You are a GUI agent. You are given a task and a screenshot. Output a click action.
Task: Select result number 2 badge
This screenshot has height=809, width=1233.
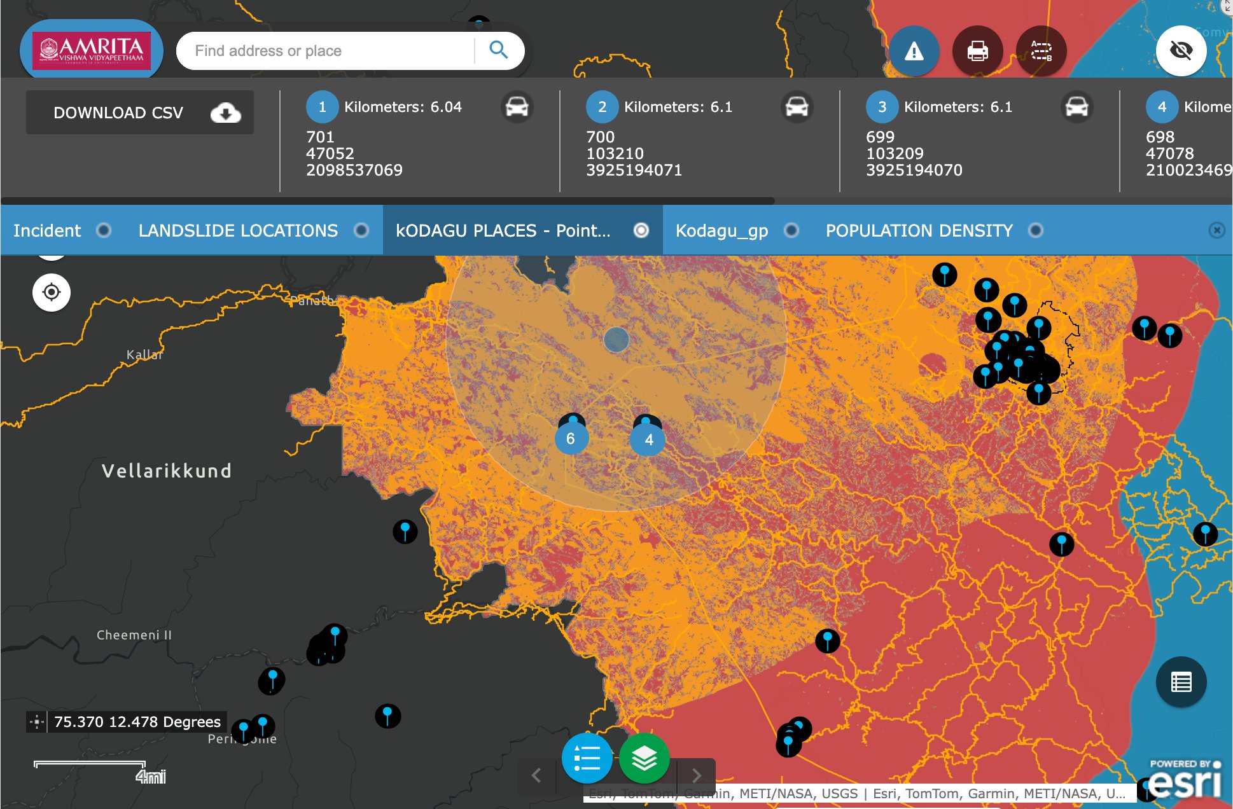602,107
